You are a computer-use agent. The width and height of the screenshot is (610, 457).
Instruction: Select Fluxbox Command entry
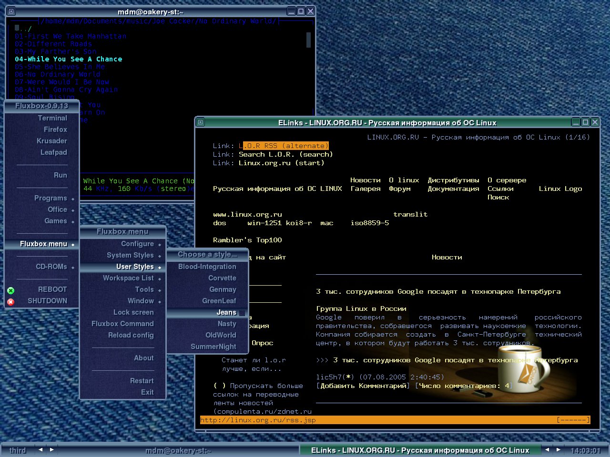click(x=122, y=324)
